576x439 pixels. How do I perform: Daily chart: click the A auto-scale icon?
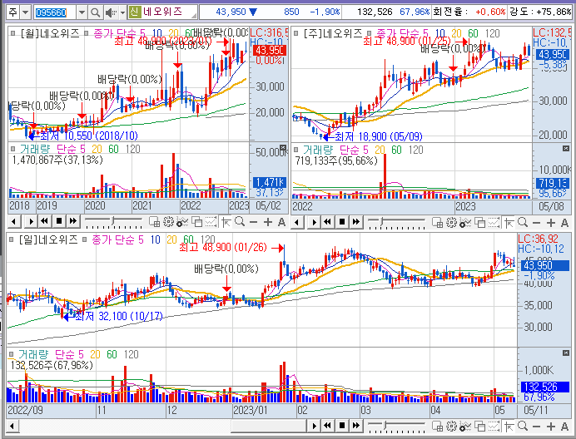[564, 427]
